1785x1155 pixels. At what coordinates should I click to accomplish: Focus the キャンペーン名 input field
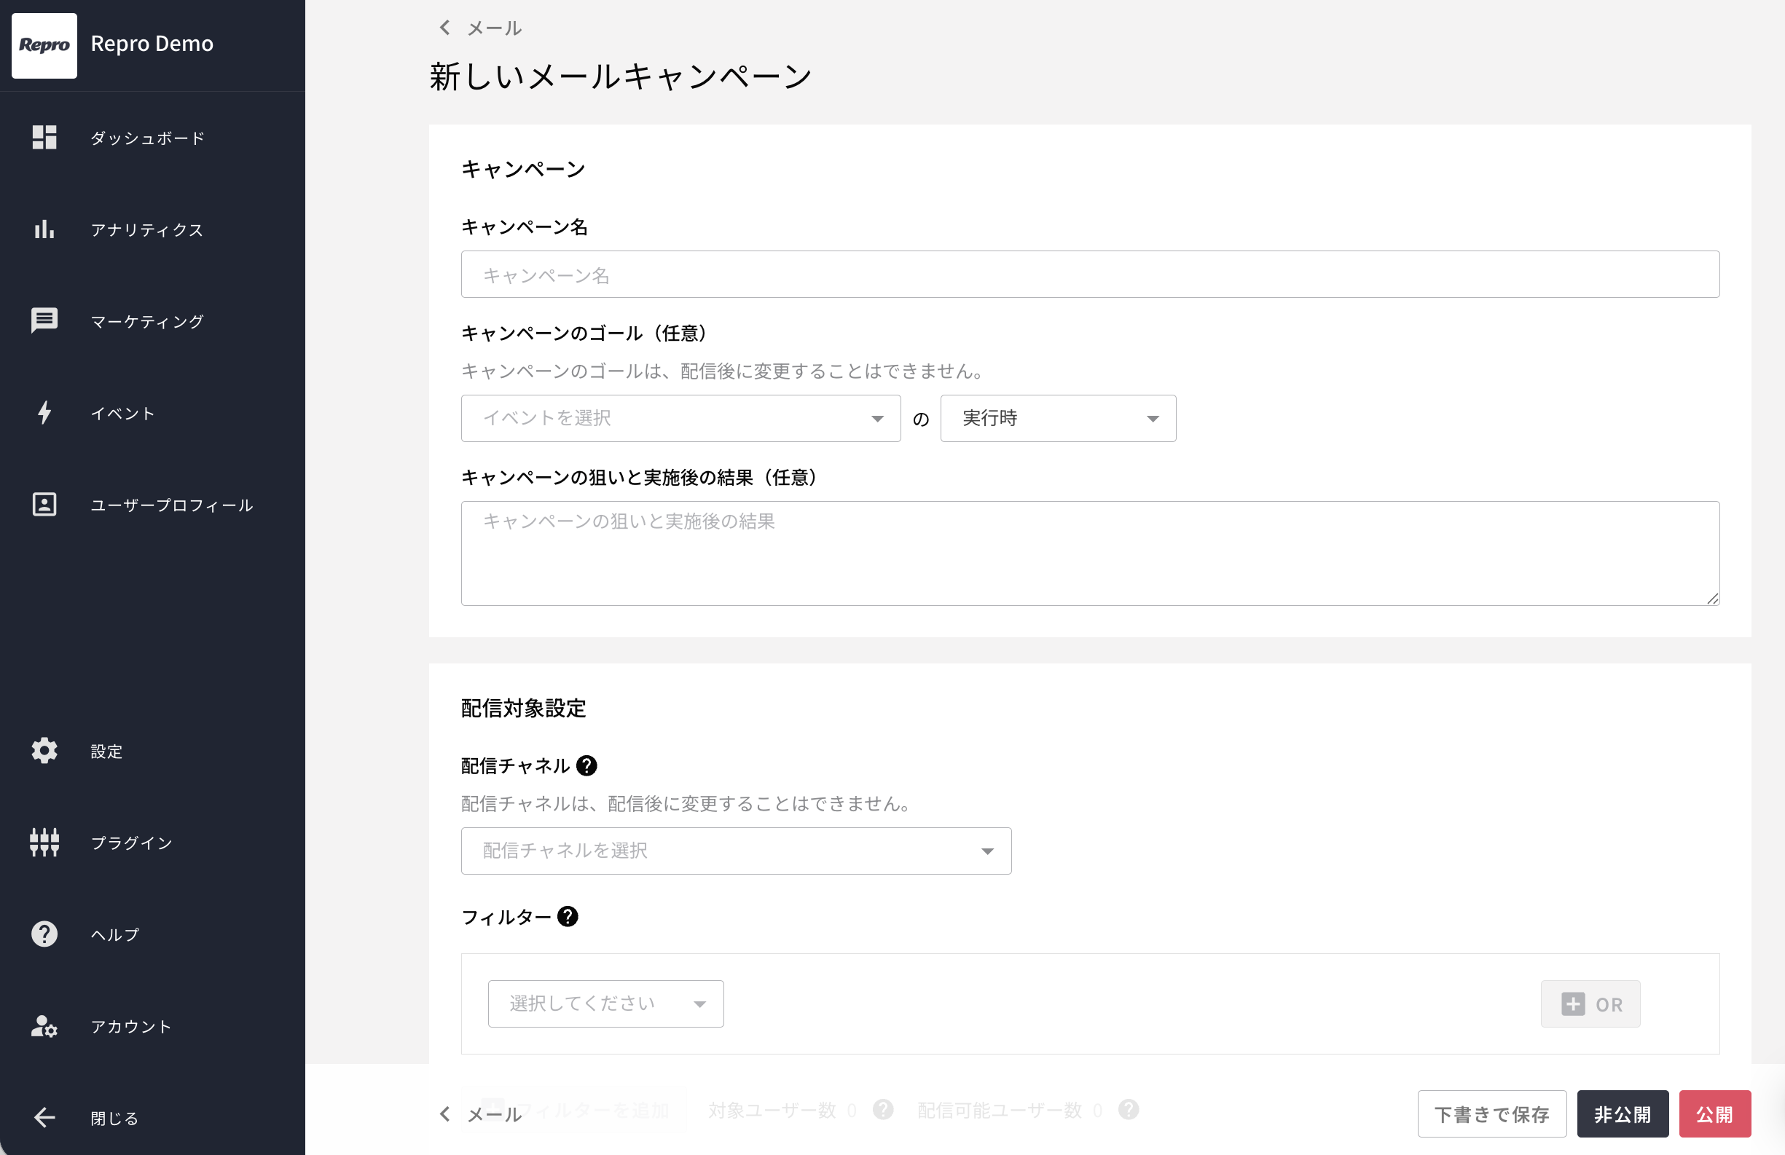click(1090, 275)
